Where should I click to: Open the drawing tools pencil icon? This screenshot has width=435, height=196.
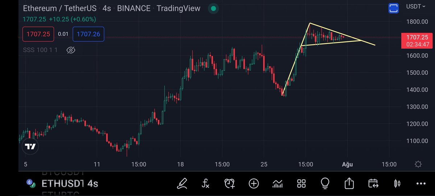click(x=182, y=183)
